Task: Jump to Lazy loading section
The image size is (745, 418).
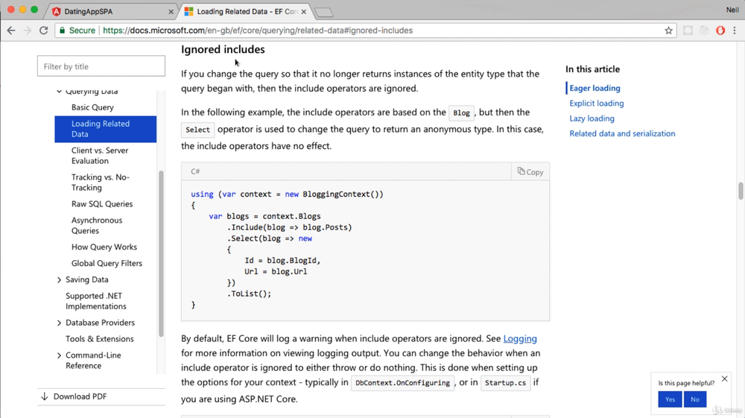Action: tap(592, 118)
